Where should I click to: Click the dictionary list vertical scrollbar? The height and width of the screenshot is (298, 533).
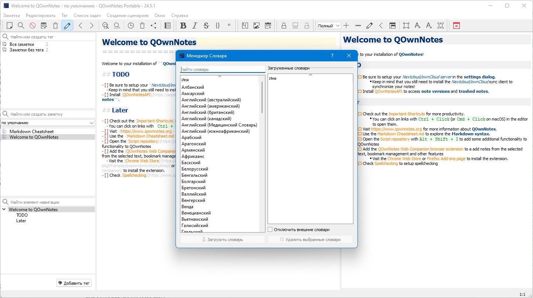point(262,97)
